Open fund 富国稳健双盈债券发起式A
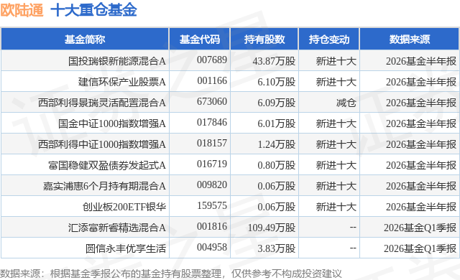This screenshot has height=280, width=460. [107, 165]
